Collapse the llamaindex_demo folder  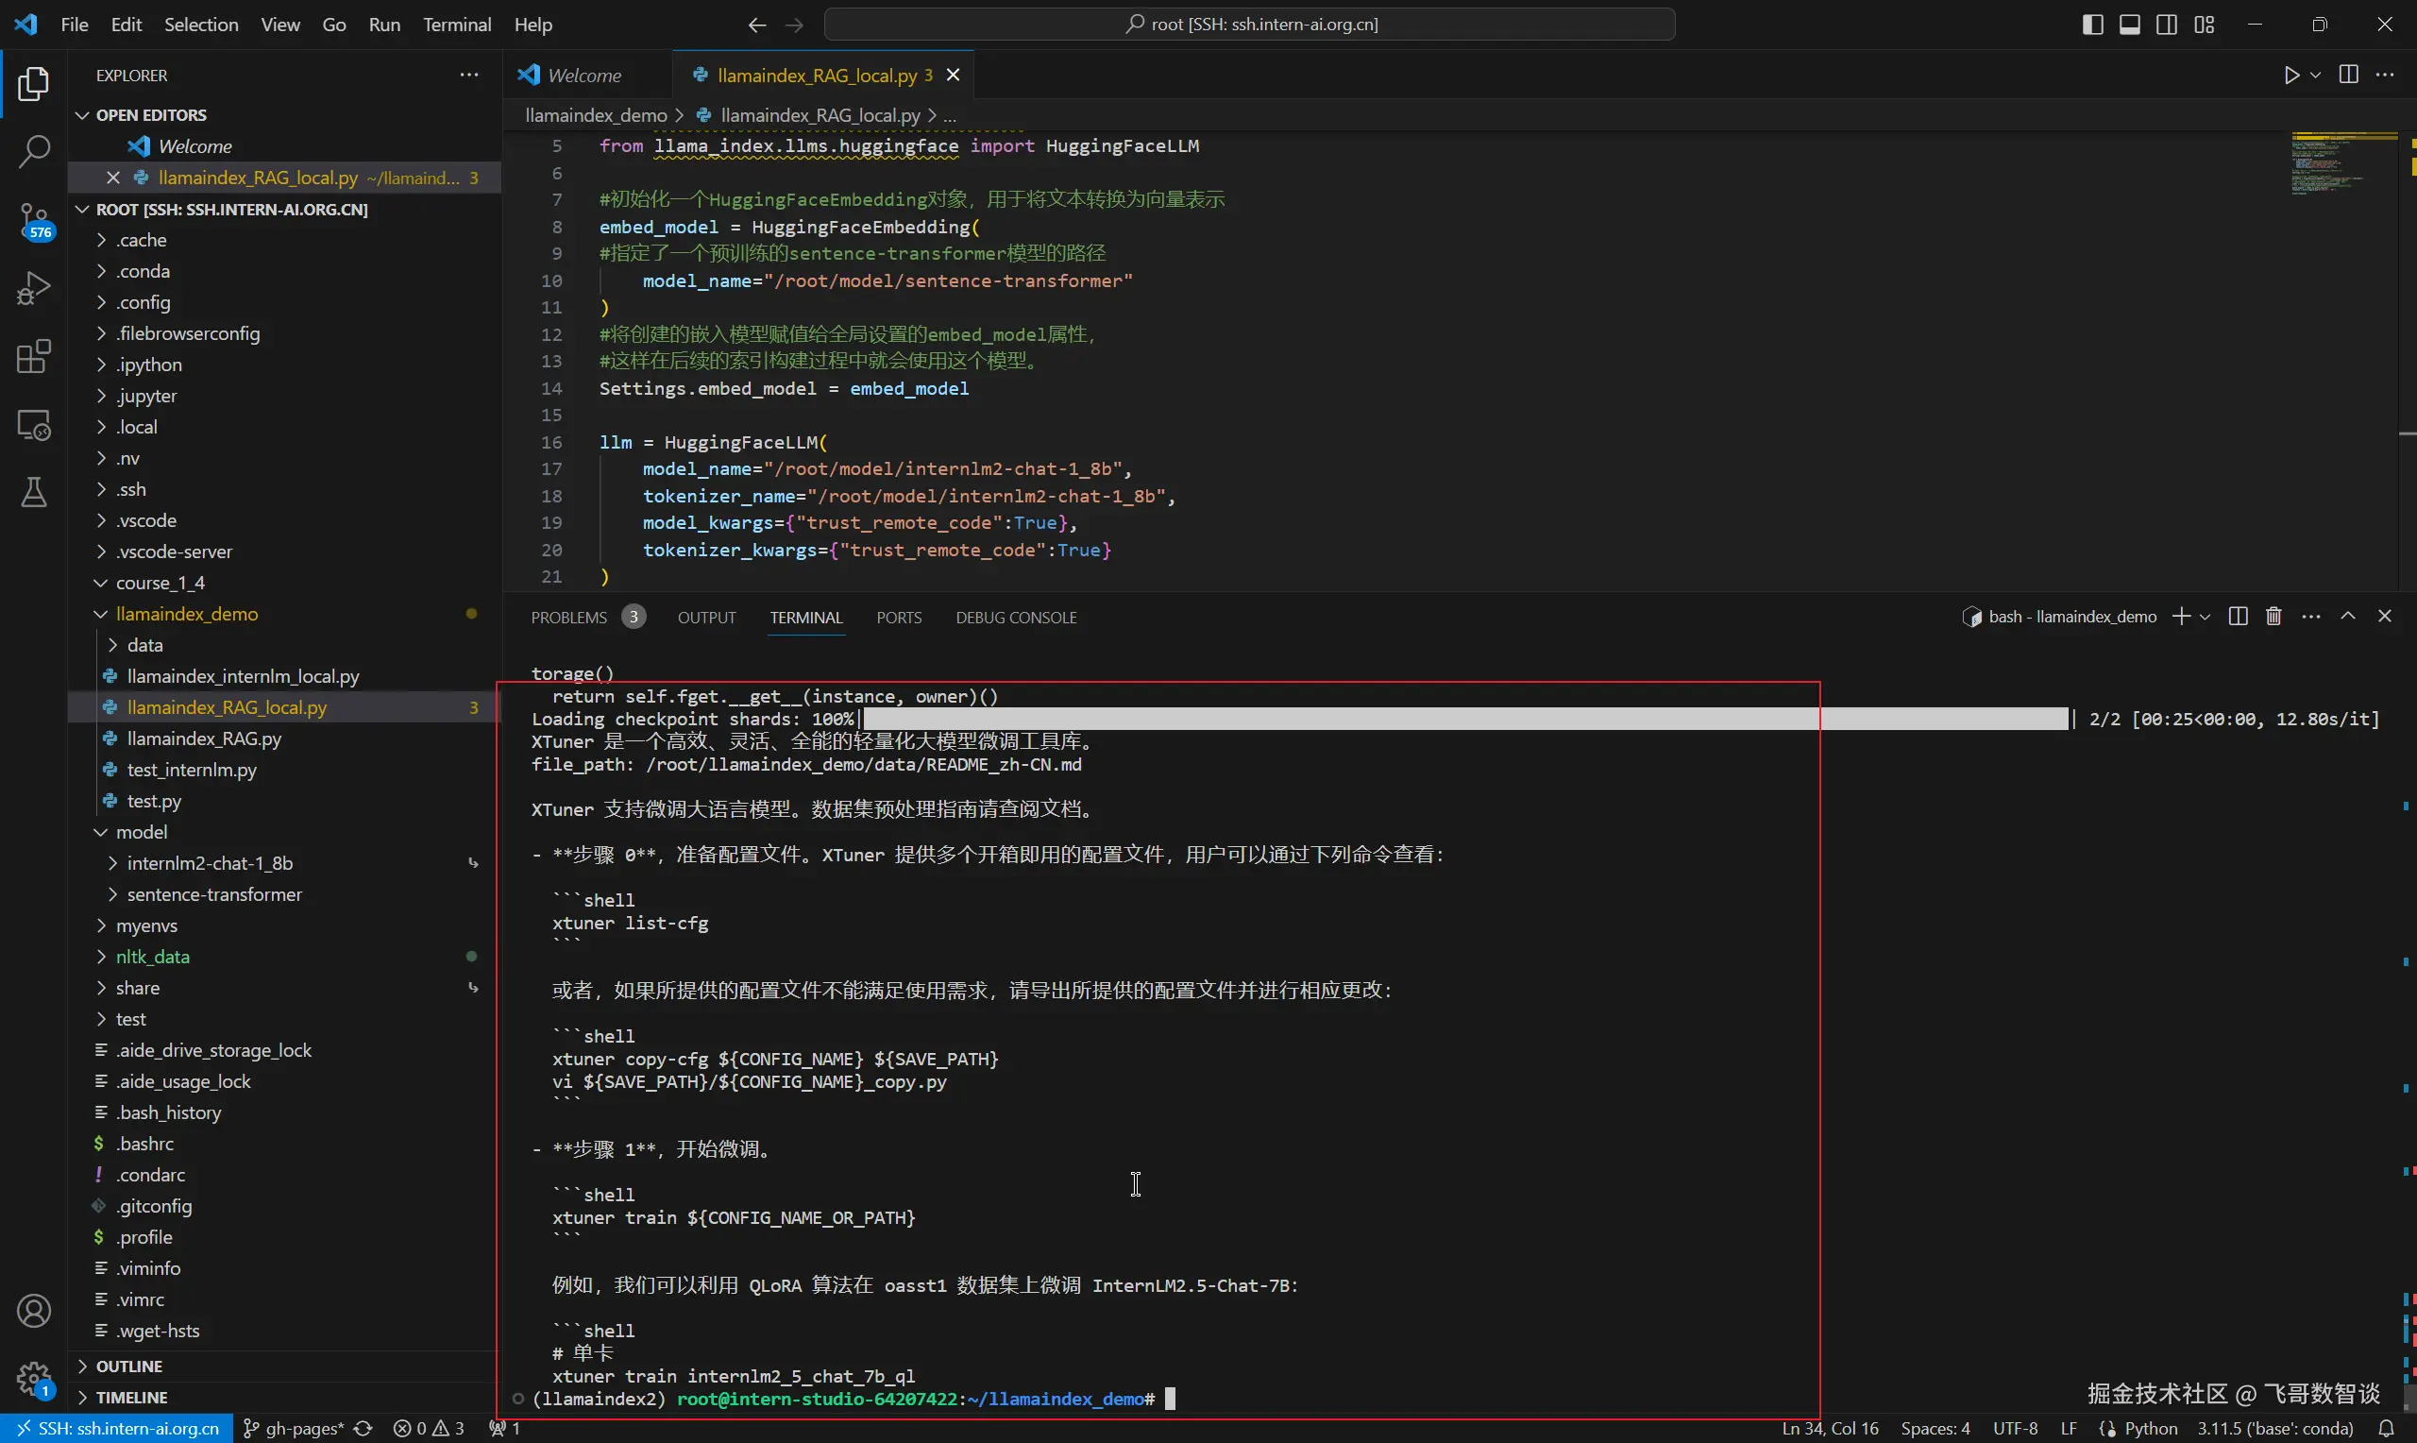click(187, 614)
